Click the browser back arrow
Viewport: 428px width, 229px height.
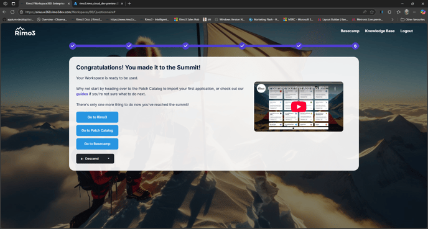(x=4, y=12)
